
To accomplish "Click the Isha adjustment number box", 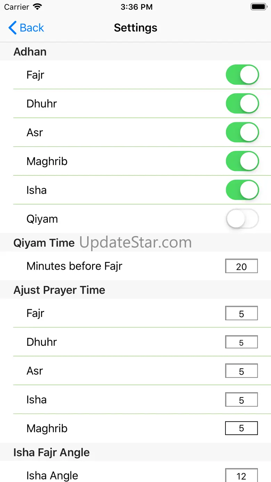I will pyautogui.click(x=241, y=400).
